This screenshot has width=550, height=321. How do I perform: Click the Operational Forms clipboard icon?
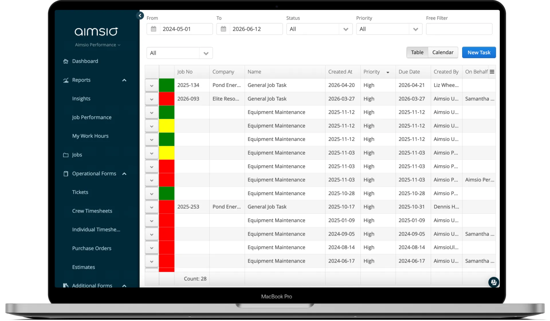point(66,174)
